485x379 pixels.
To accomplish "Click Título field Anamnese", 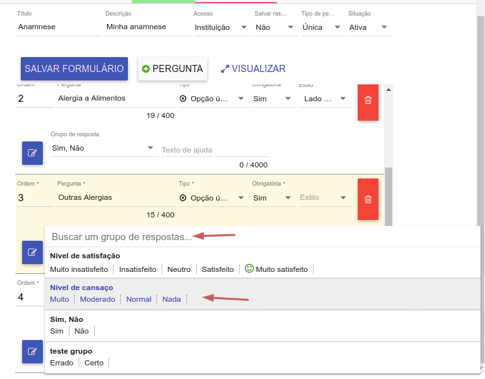I will coord(59,27).
